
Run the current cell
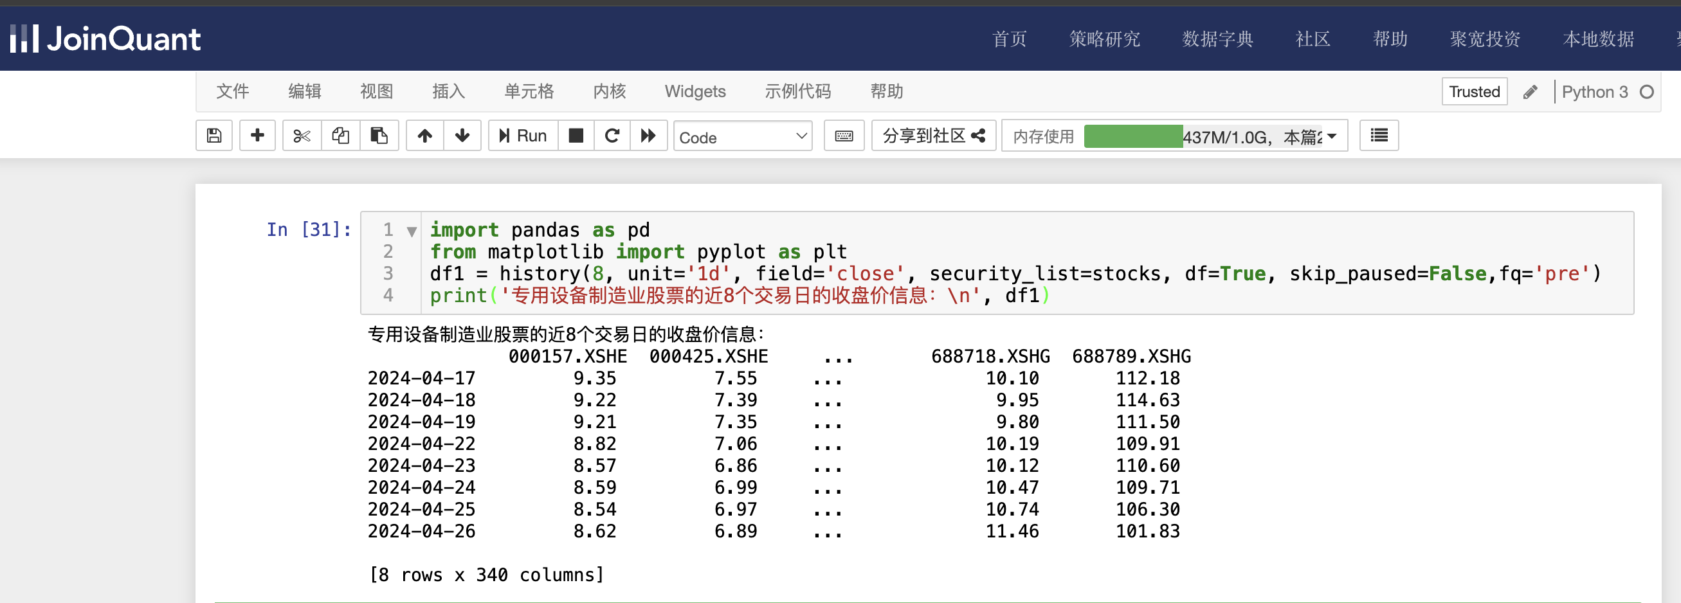tap(523, 136)
